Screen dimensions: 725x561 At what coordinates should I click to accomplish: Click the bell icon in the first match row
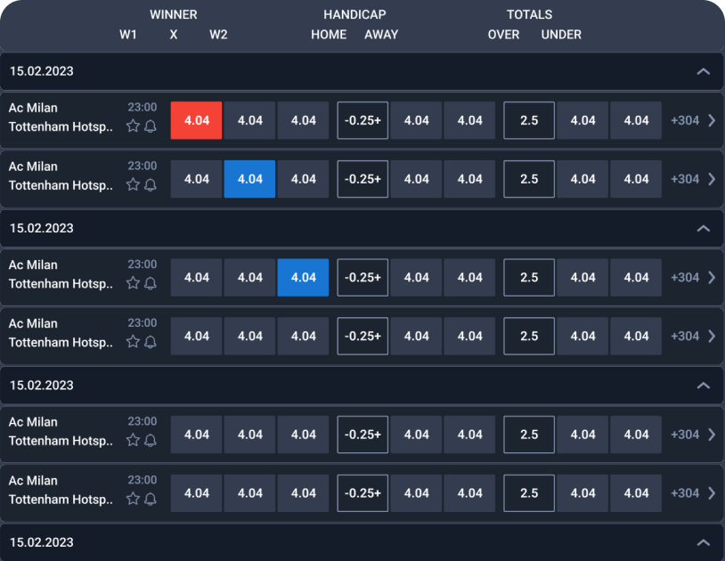click(x=151, y=126)
